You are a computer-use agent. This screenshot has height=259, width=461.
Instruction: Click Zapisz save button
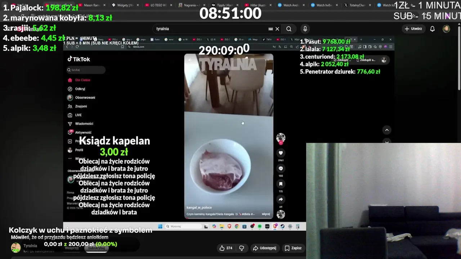point(293,248)
